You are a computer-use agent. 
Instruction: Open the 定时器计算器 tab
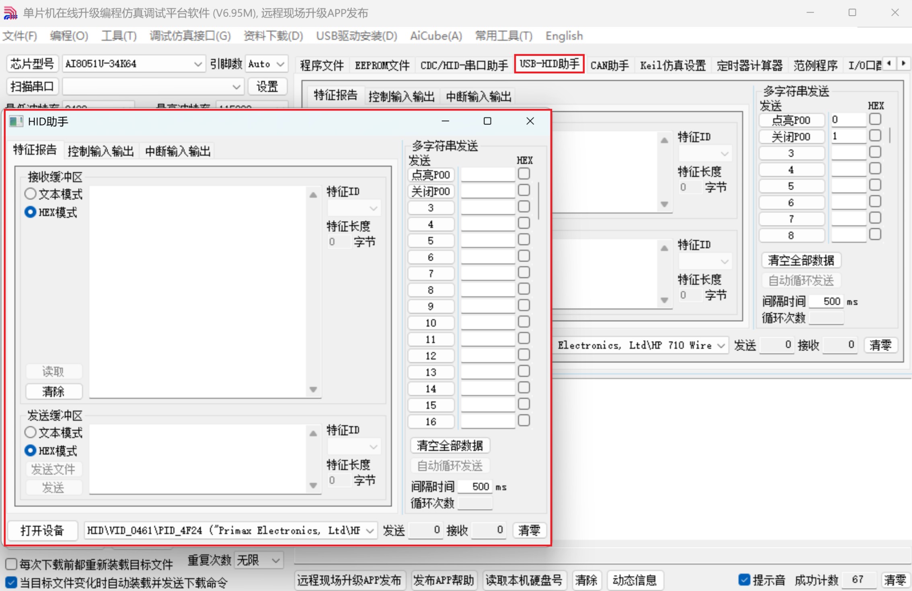point(750,65)
